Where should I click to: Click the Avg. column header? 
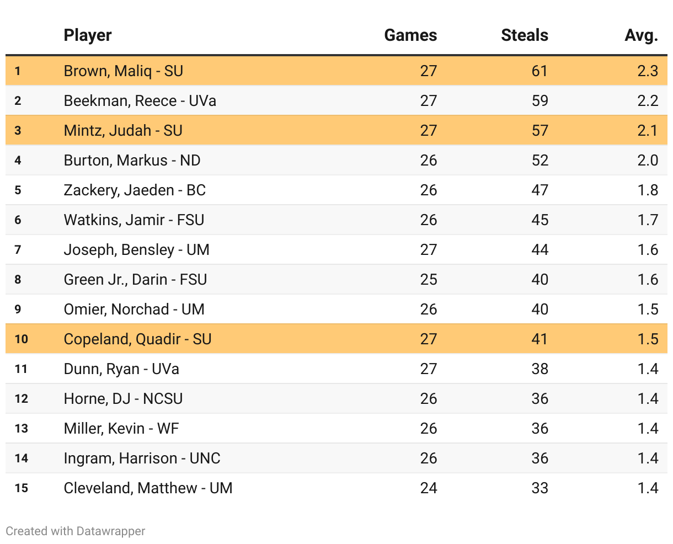click(641, 35)
